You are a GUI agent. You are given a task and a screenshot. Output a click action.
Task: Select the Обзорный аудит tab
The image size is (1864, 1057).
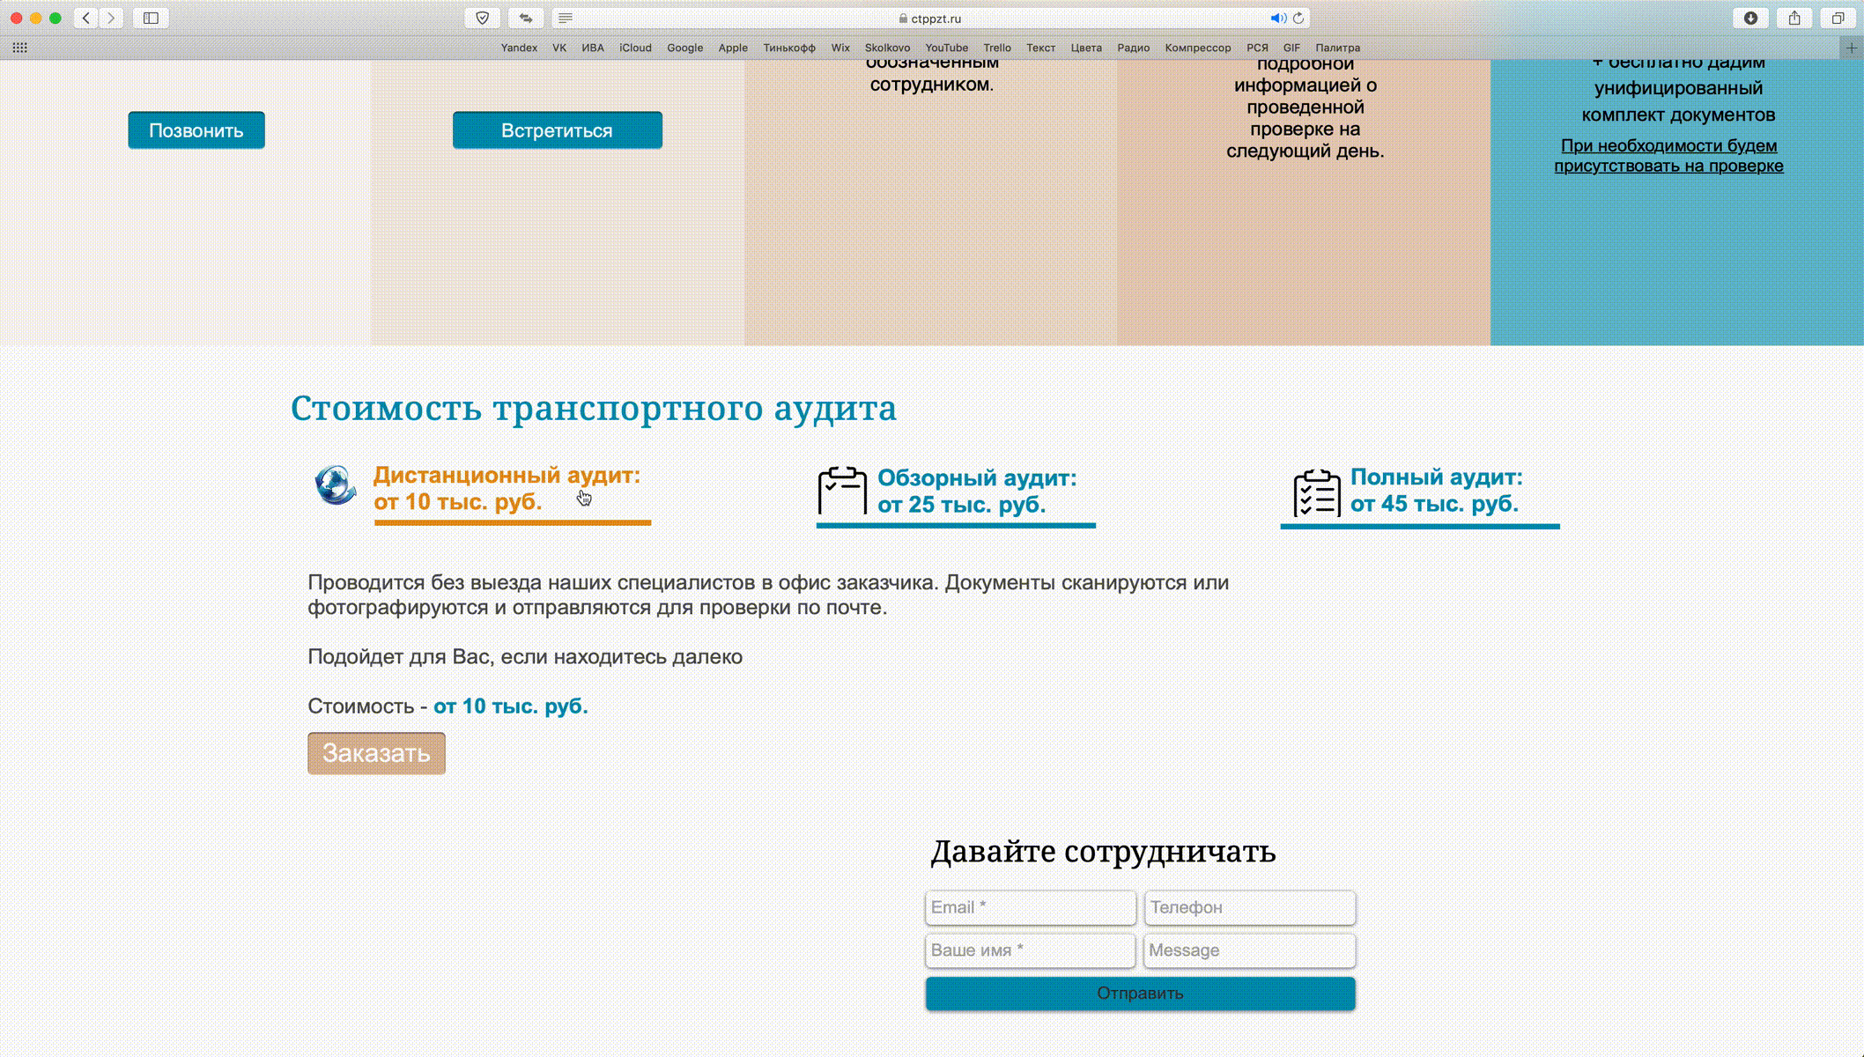[x=976, y=492]
